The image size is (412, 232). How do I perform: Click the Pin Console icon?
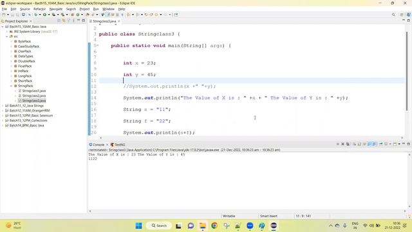[380, 144]
